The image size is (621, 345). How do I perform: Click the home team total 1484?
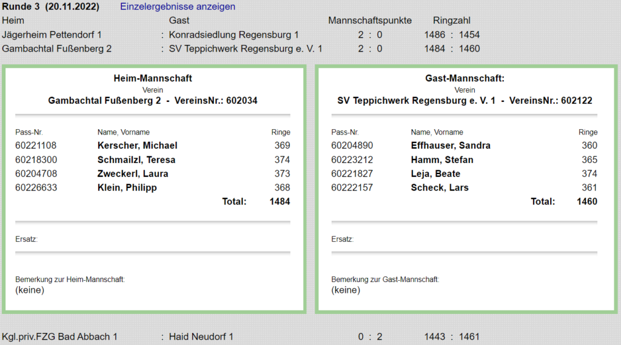click(x=280, y=202)
